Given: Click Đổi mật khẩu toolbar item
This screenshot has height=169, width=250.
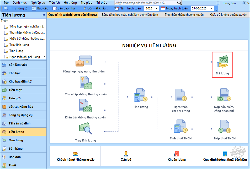Looking at the screenshot, I should click(95, 8).
